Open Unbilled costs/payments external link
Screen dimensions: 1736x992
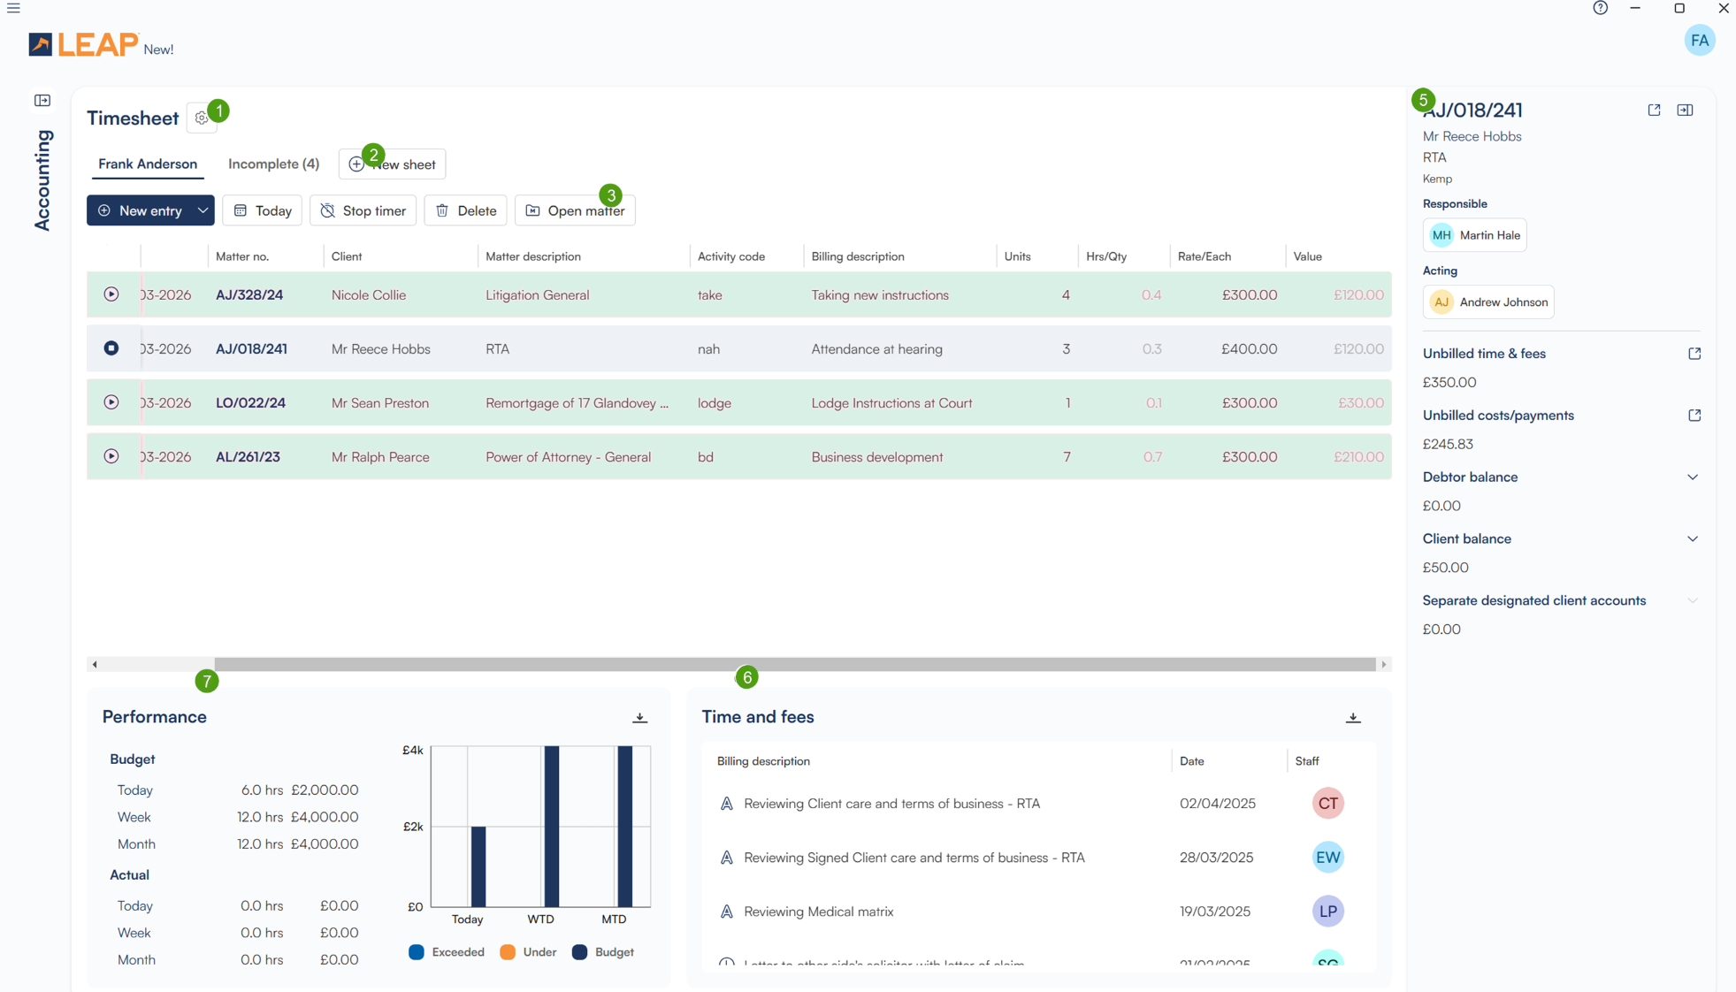click(1694, 416)
